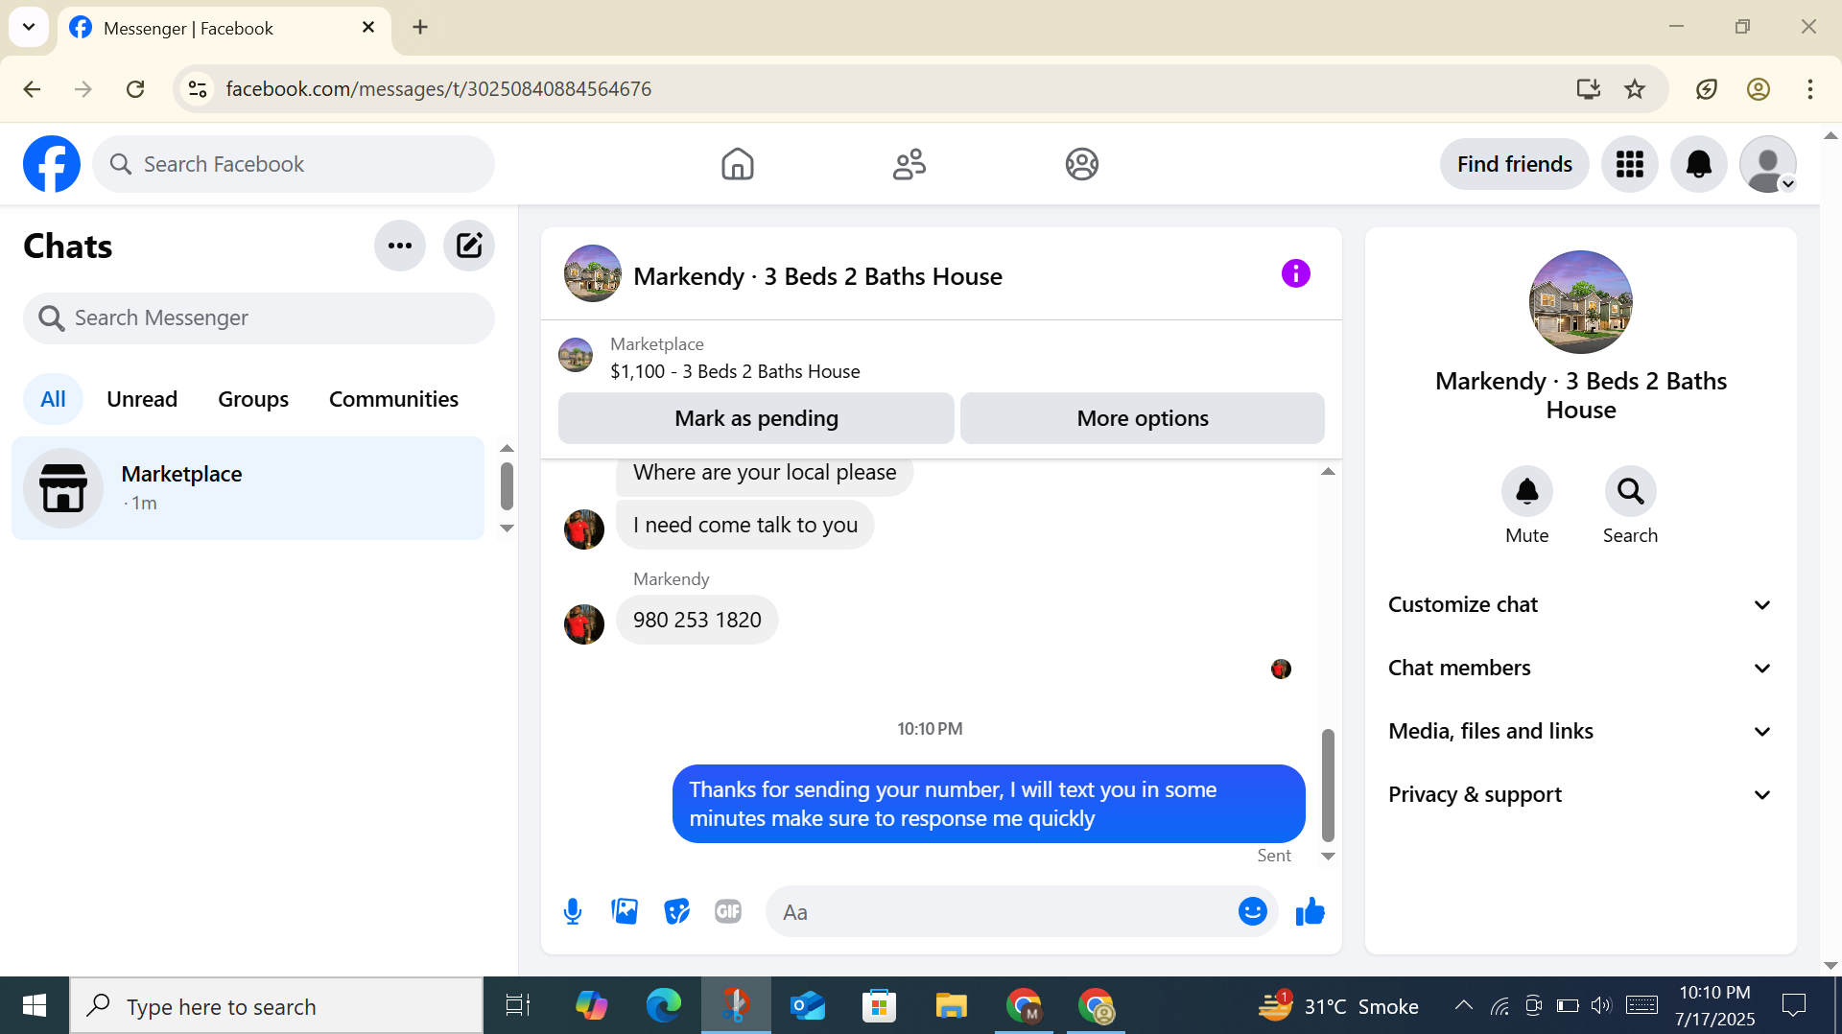Select the 980 253 1820 message
Viewport: 1842px width, 1034px height.
(697, 620)
